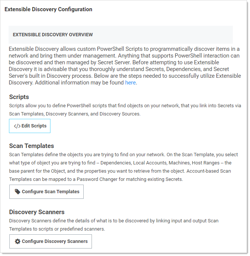Click the Extensible Discovery Configuration page title
This screenshot has width=250, height=256.
[x=48, y=9]
